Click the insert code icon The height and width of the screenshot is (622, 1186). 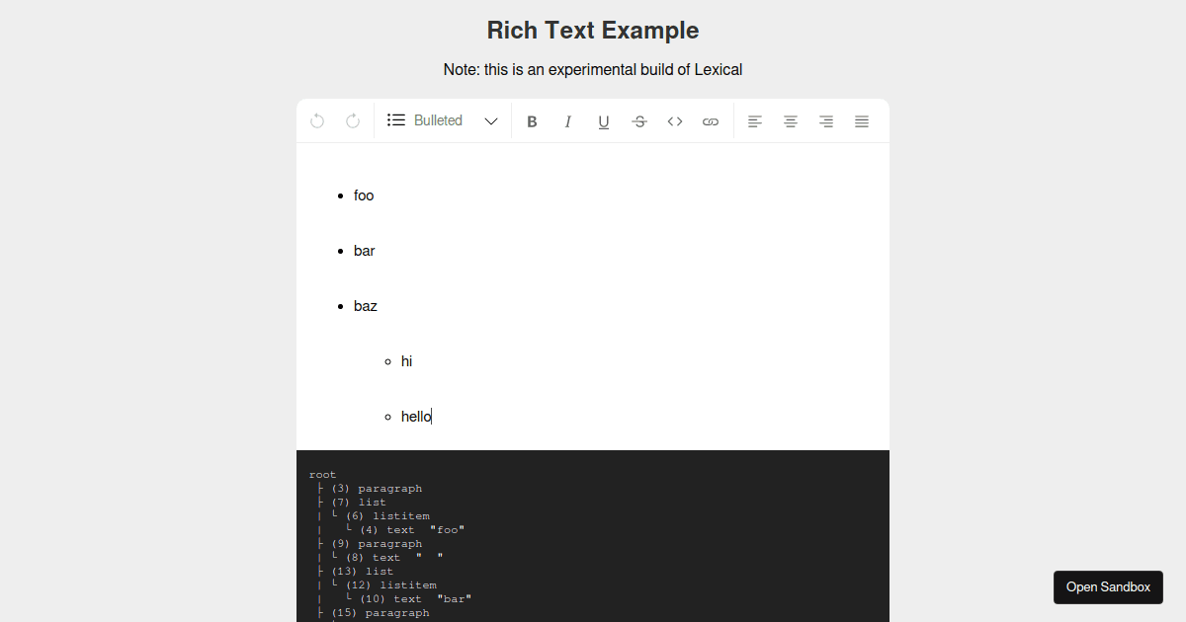[675, 120]
